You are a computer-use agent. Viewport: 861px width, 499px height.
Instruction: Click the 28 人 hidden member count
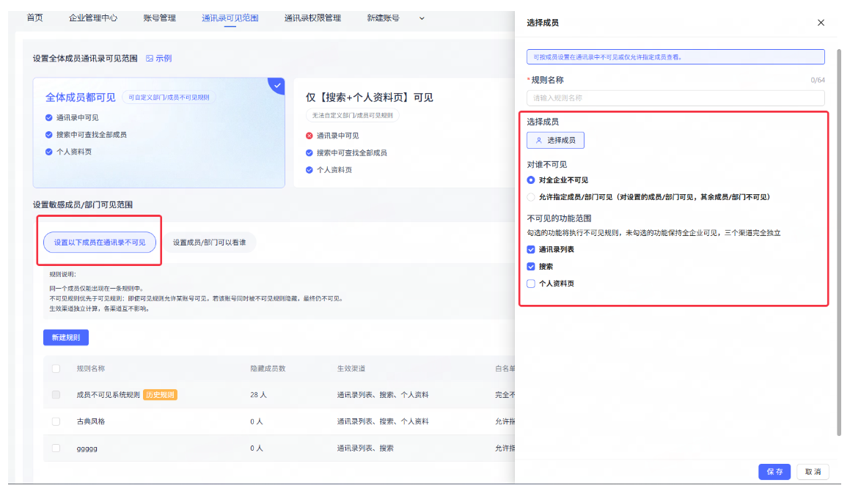[x=258, y=395]
